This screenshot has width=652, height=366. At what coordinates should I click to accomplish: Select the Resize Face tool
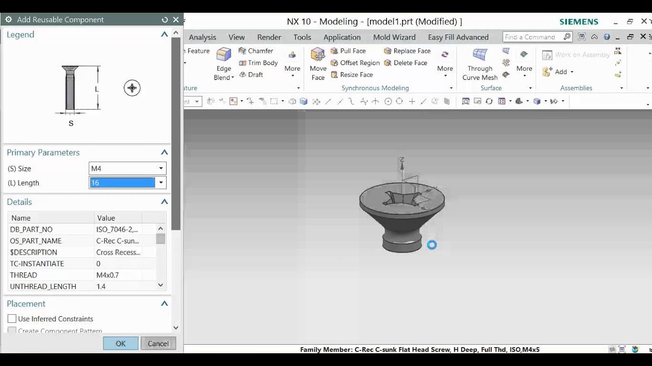click(351, 74)
